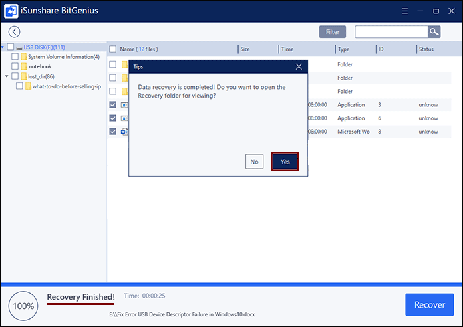Minimize the BitGenius window
Viewport: 463px width, 327px height.
click(x=420, y=11)
